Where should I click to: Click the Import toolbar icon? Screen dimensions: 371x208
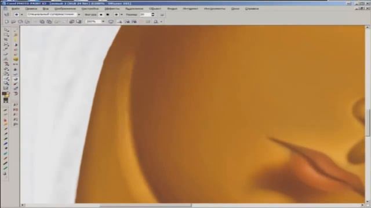tap(72, 22)
